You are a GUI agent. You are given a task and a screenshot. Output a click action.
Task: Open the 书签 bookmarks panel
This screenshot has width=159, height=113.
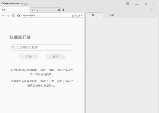pyautogui.click(x=152, y=9)
